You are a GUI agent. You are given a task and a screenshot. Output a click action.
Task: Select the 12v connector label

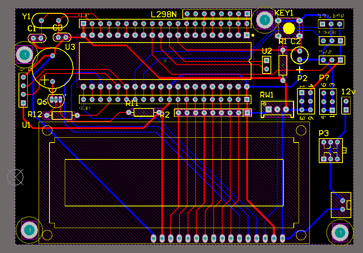point(349,92)
